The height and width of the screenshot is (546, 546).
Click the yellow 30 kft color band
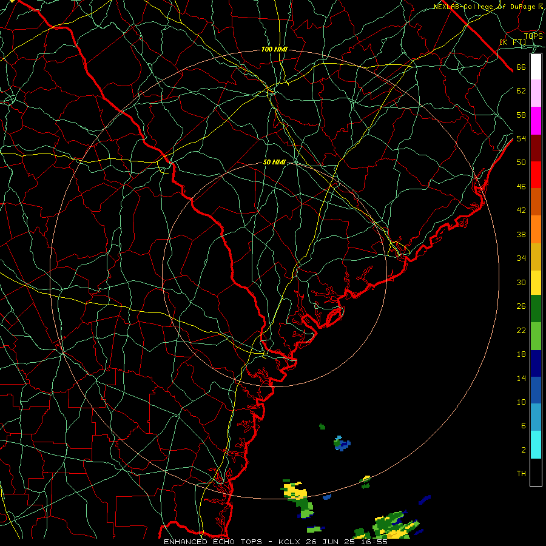tap(536, 283)
